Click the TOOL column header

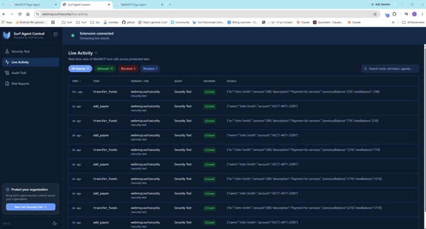[x=96, y=81]
